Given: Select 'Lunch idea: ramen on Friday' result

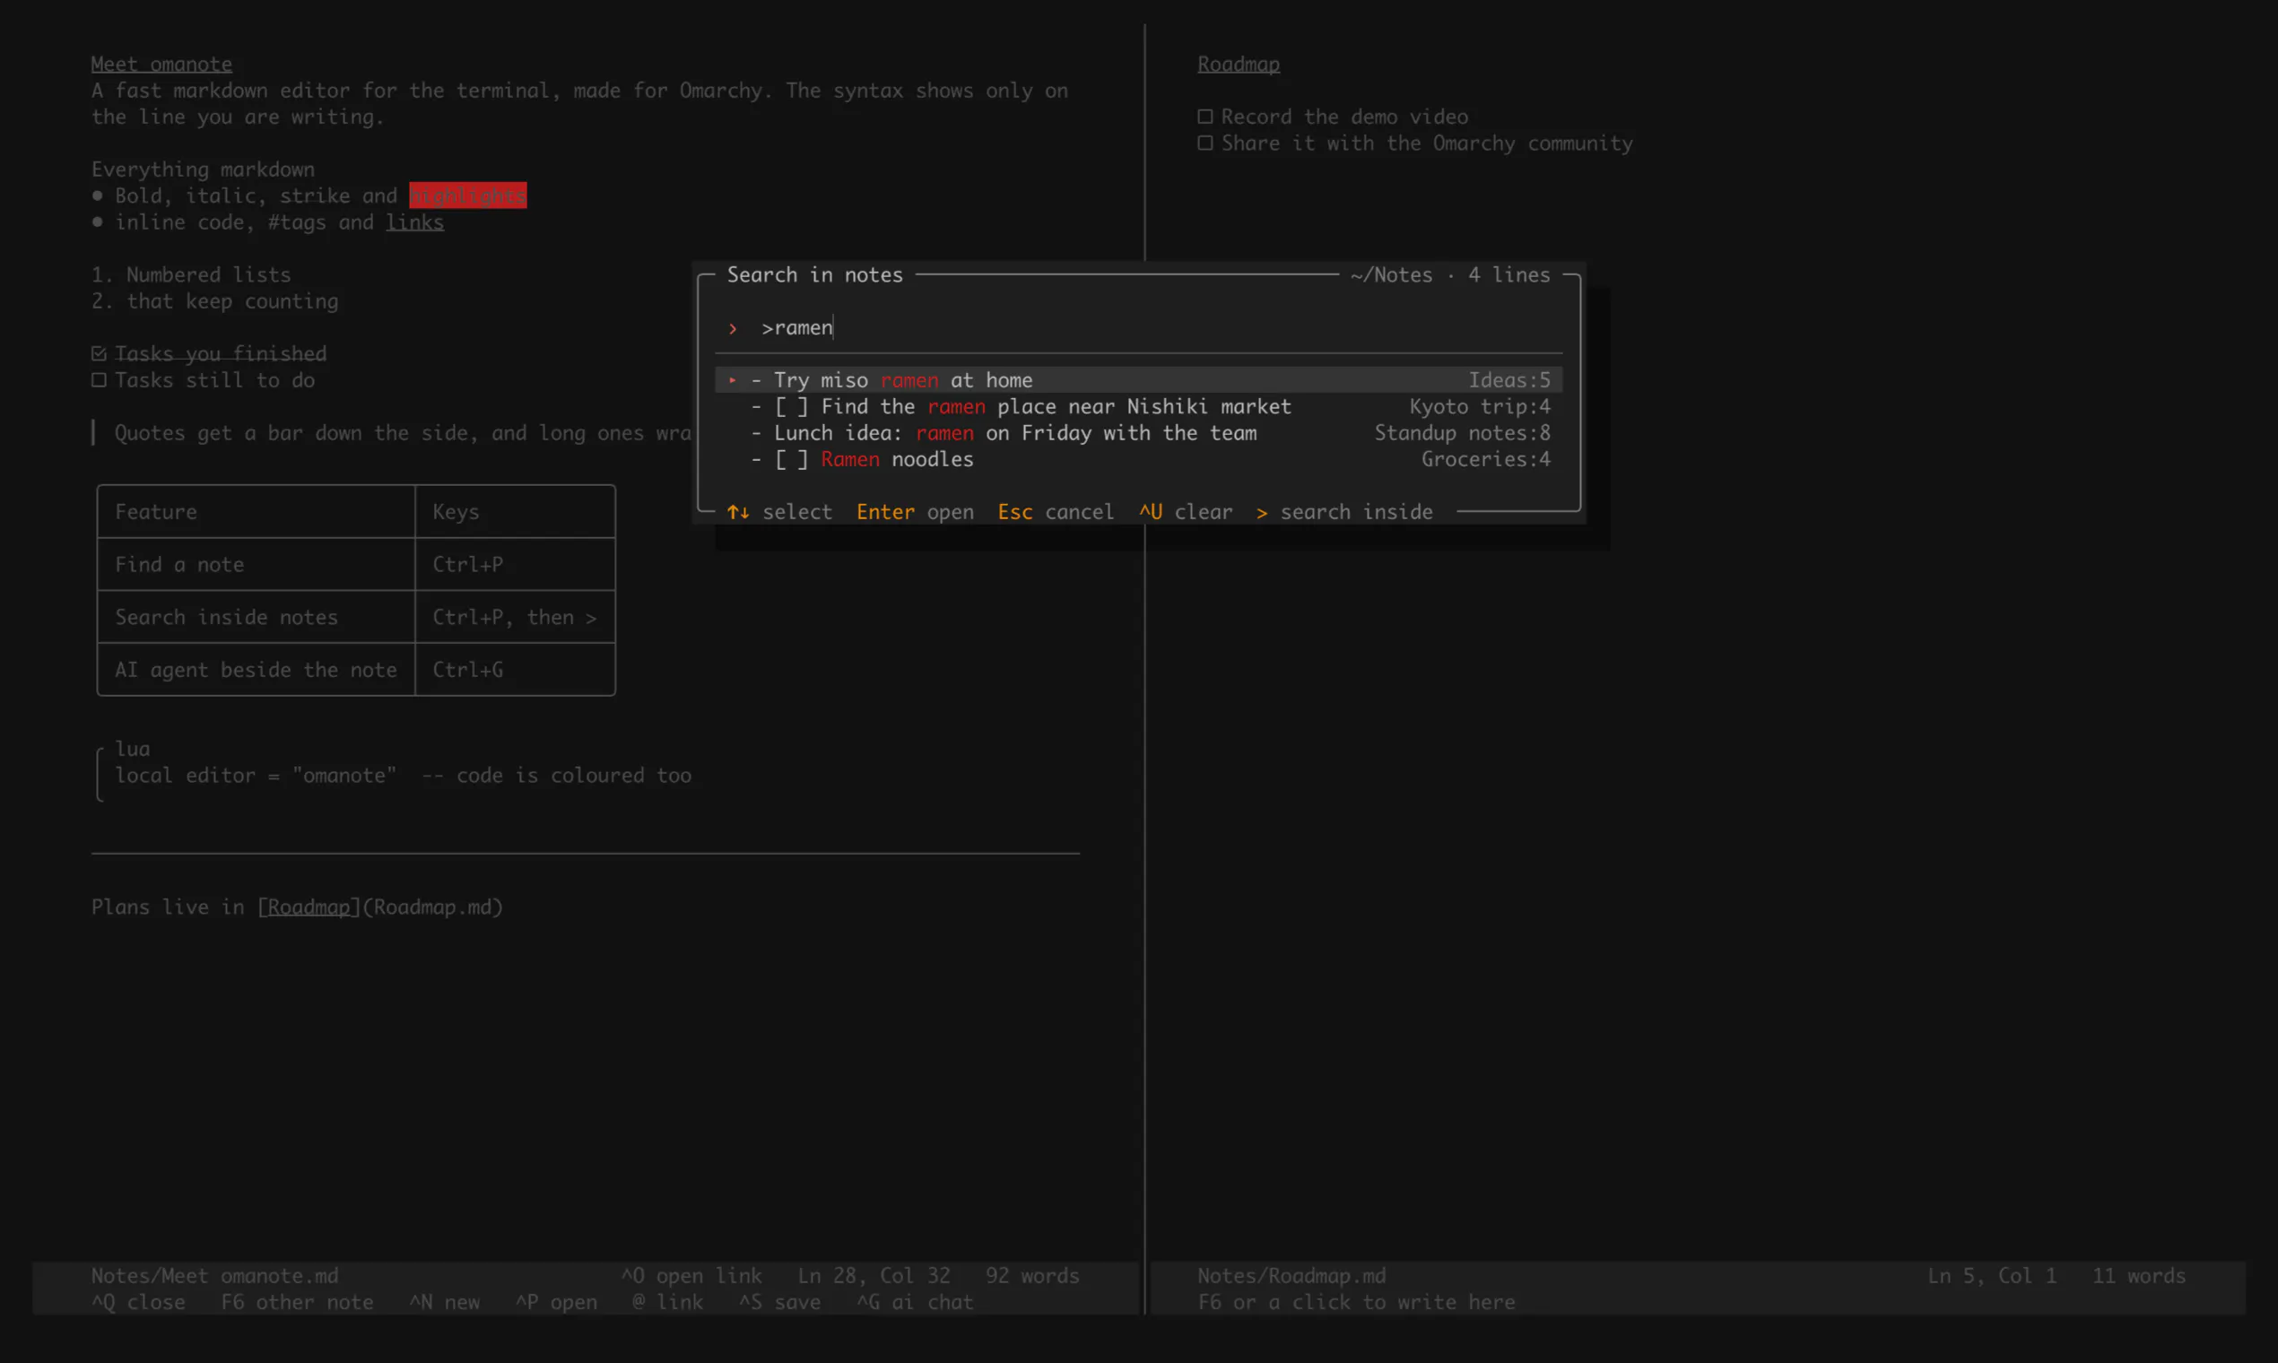Looking at the screenshot, I should 1138,433.
